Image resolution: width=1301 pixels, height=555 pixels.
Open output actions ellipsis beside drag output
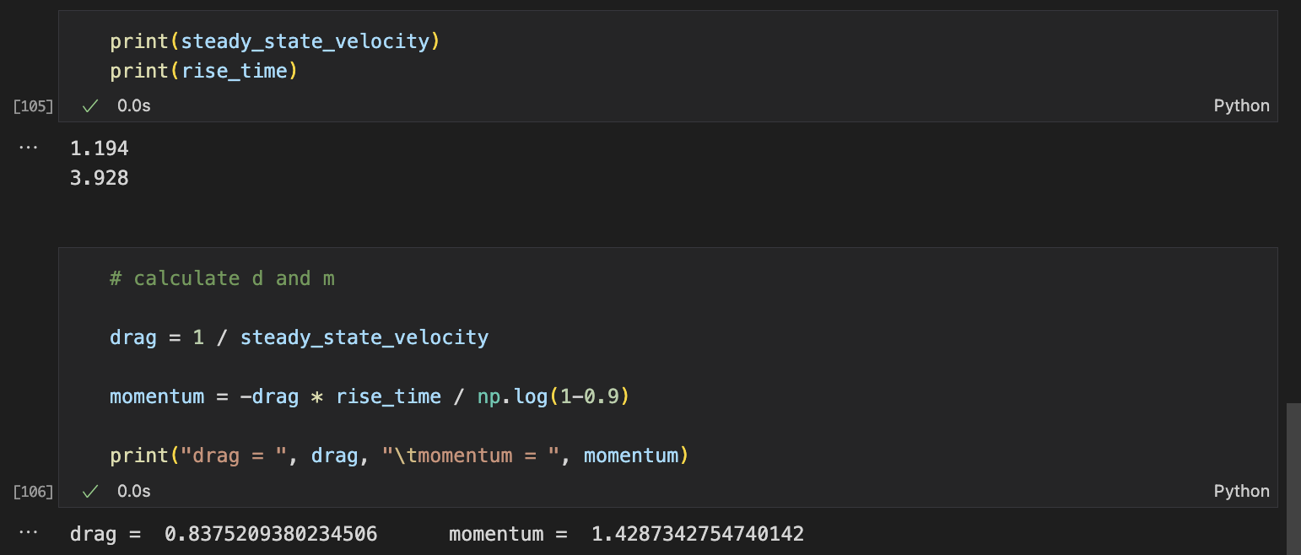pyautogui.click(x=28, y=533)
